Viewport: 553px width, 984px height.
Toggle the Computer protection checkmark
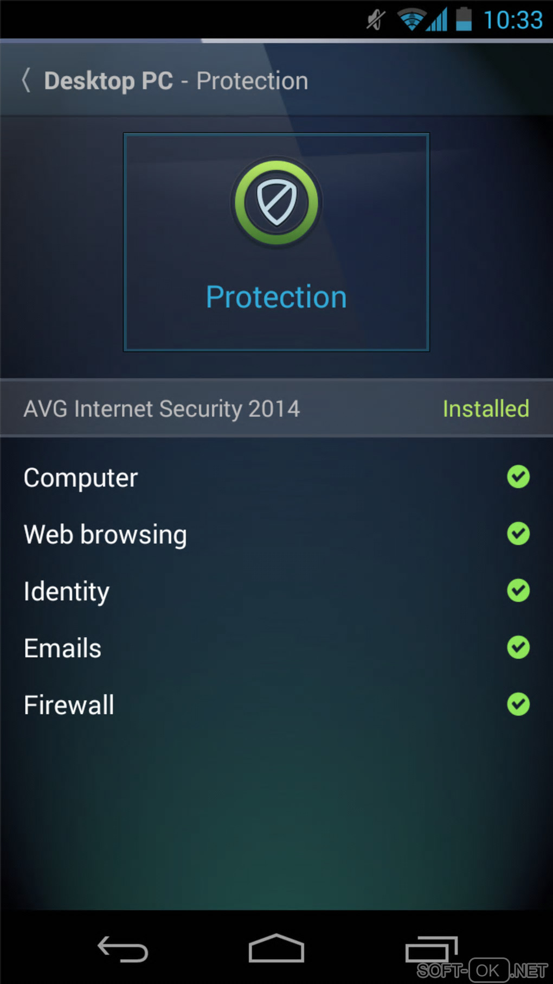pos(518,477)
